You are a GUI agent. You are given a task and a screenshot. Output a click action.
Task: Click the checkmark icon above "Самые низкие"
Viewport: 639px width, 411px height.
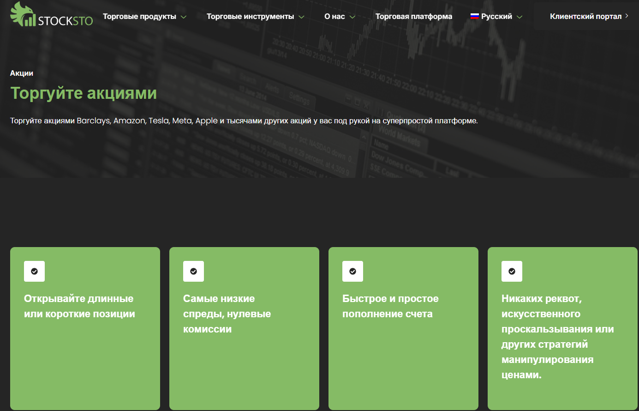193,271
